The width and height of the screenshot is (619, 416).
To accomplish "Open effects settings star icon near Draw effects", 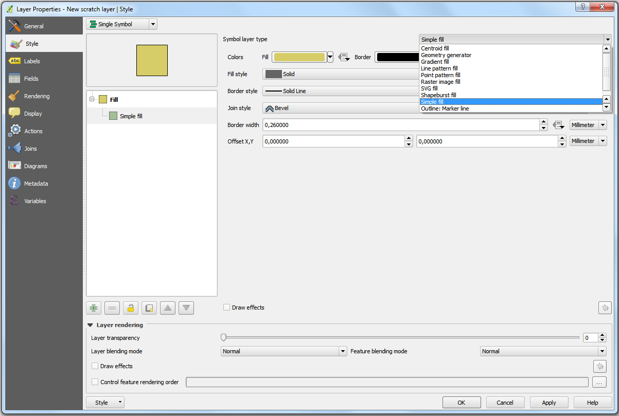I will pos(605,308).
